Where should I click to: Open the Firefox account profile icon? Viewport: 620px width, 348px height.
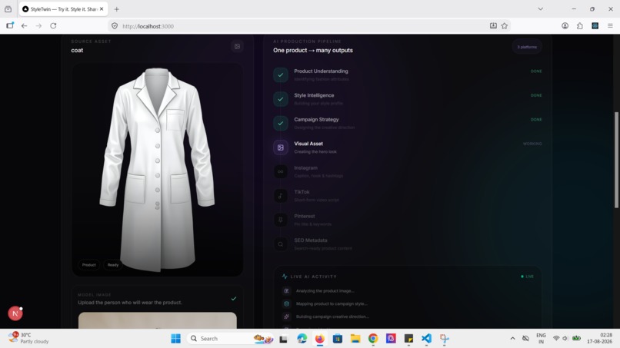point(565,26)
